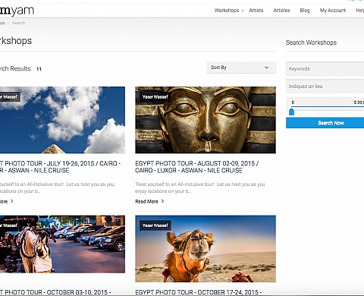
Task: Open the pyramid and clouds workshop image
Action: click(x=62, y=120)
